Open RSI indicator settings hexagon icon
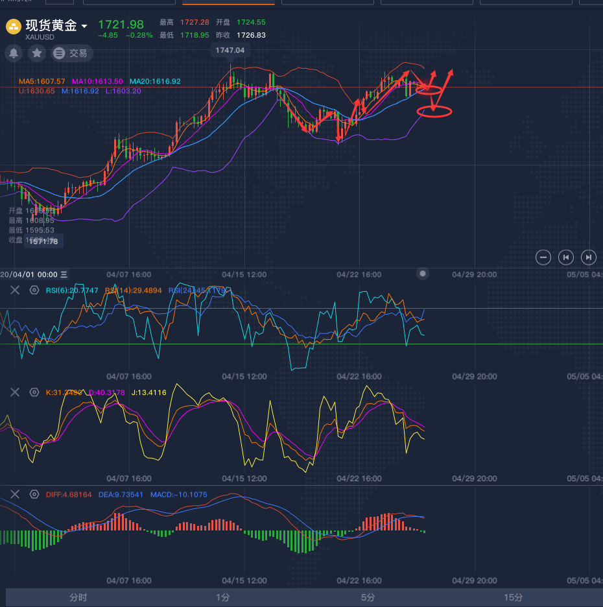Image resolution: width=603 pixels, height=607 pixels. click(x=34, y=290)
